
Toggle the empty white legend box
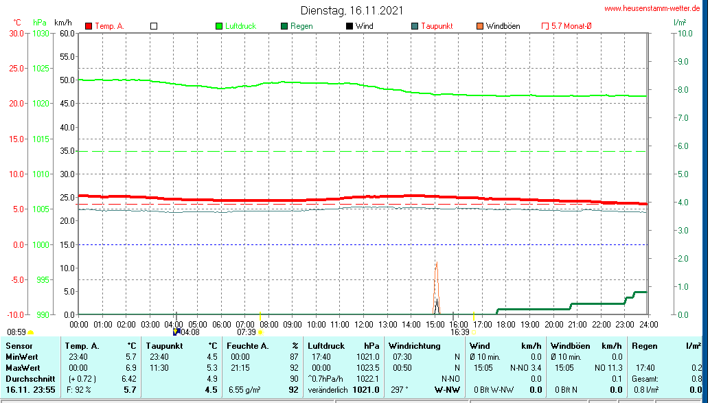(154, 26)
